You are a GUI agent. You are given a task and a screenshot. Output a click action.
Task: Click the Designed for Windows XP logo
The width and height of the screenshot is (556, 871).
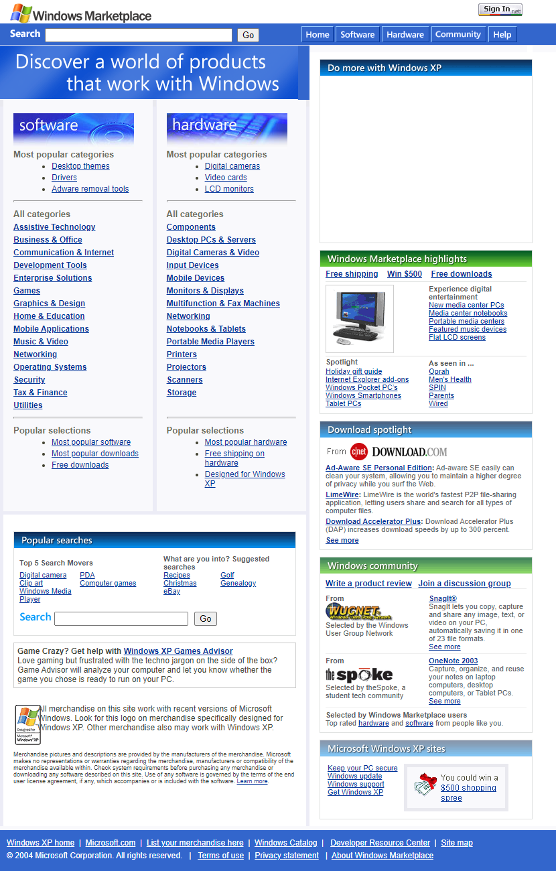[27, 725]
